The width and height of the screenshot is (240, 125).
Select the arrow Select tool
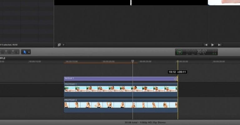pyautogui.click(x=25, y=52)
